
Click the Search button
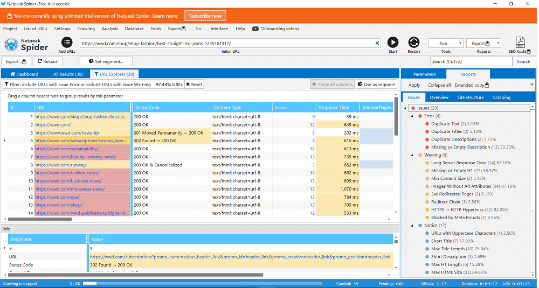(x=523, y=61)
